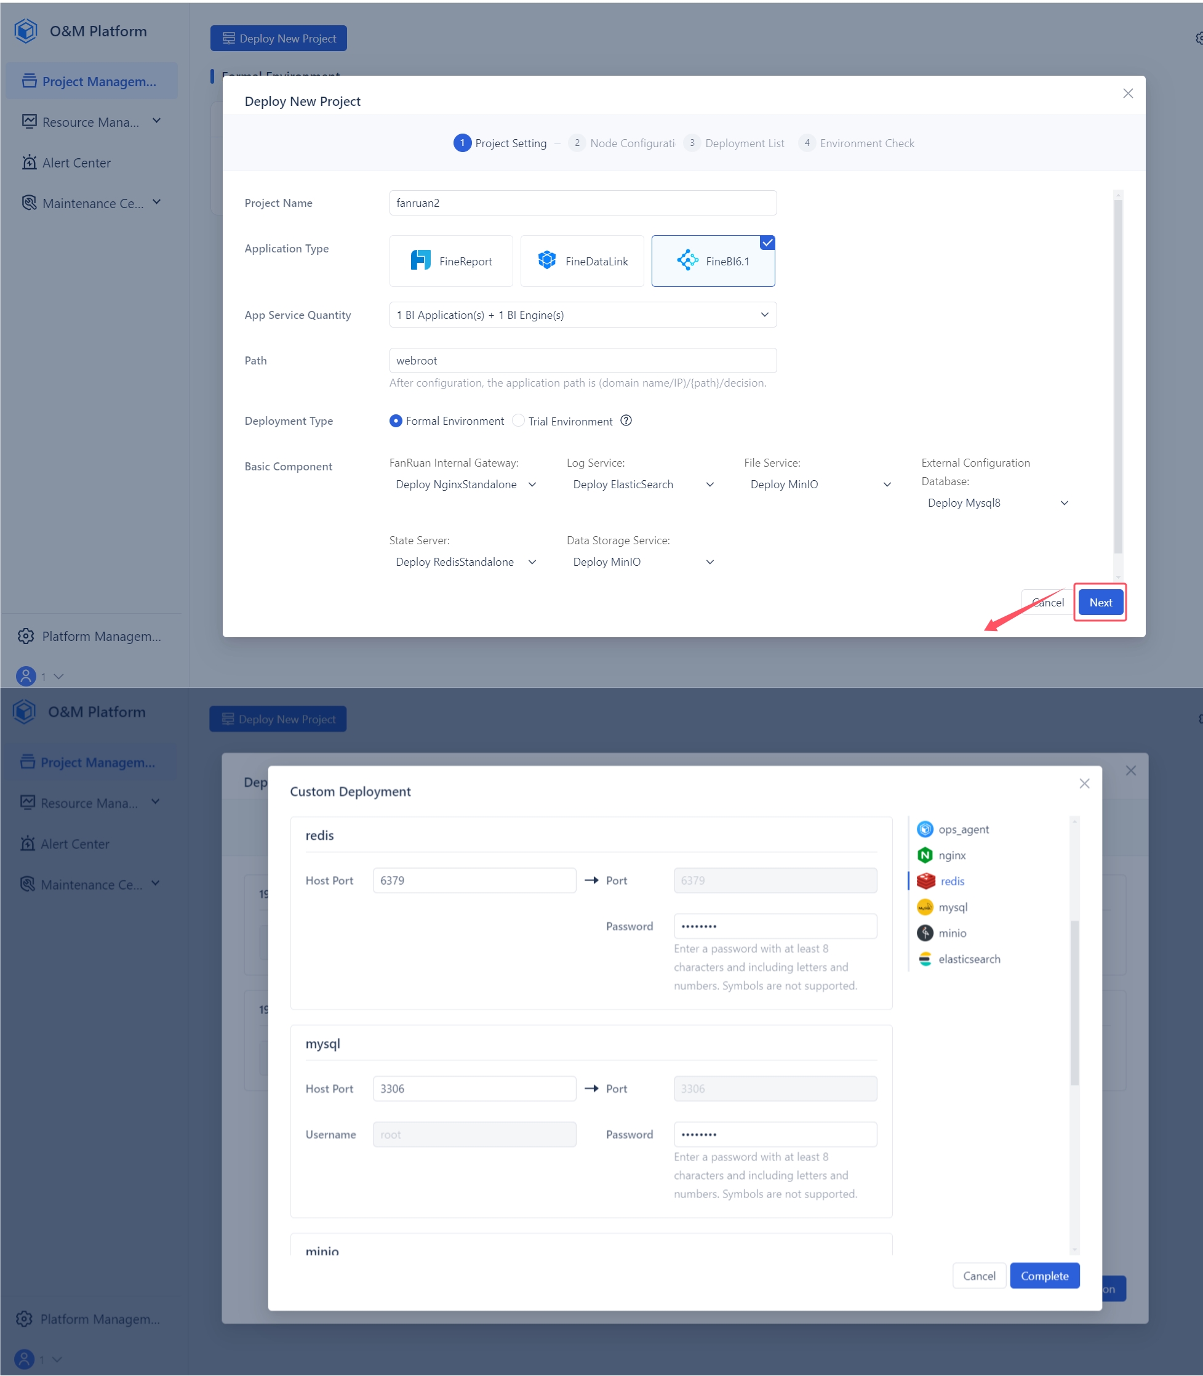Select the elasticsearch component icon
The image size is (1203, 1376).
click(925, 959)
